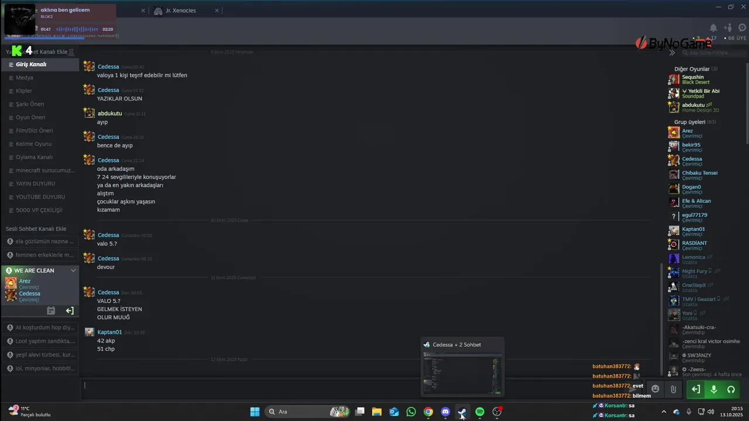This screenshot has width=749, height=421.
Task: Expand the Grup üyeleri member group
Action: pos(695,122)
